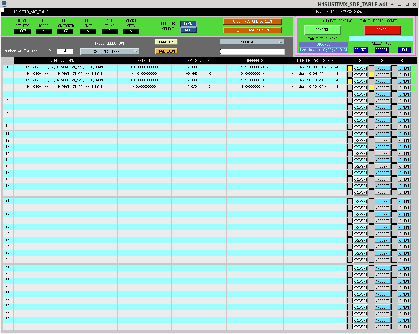419x334 pixels.
Task: Click MON button in row 20
Action: (404, 192)
